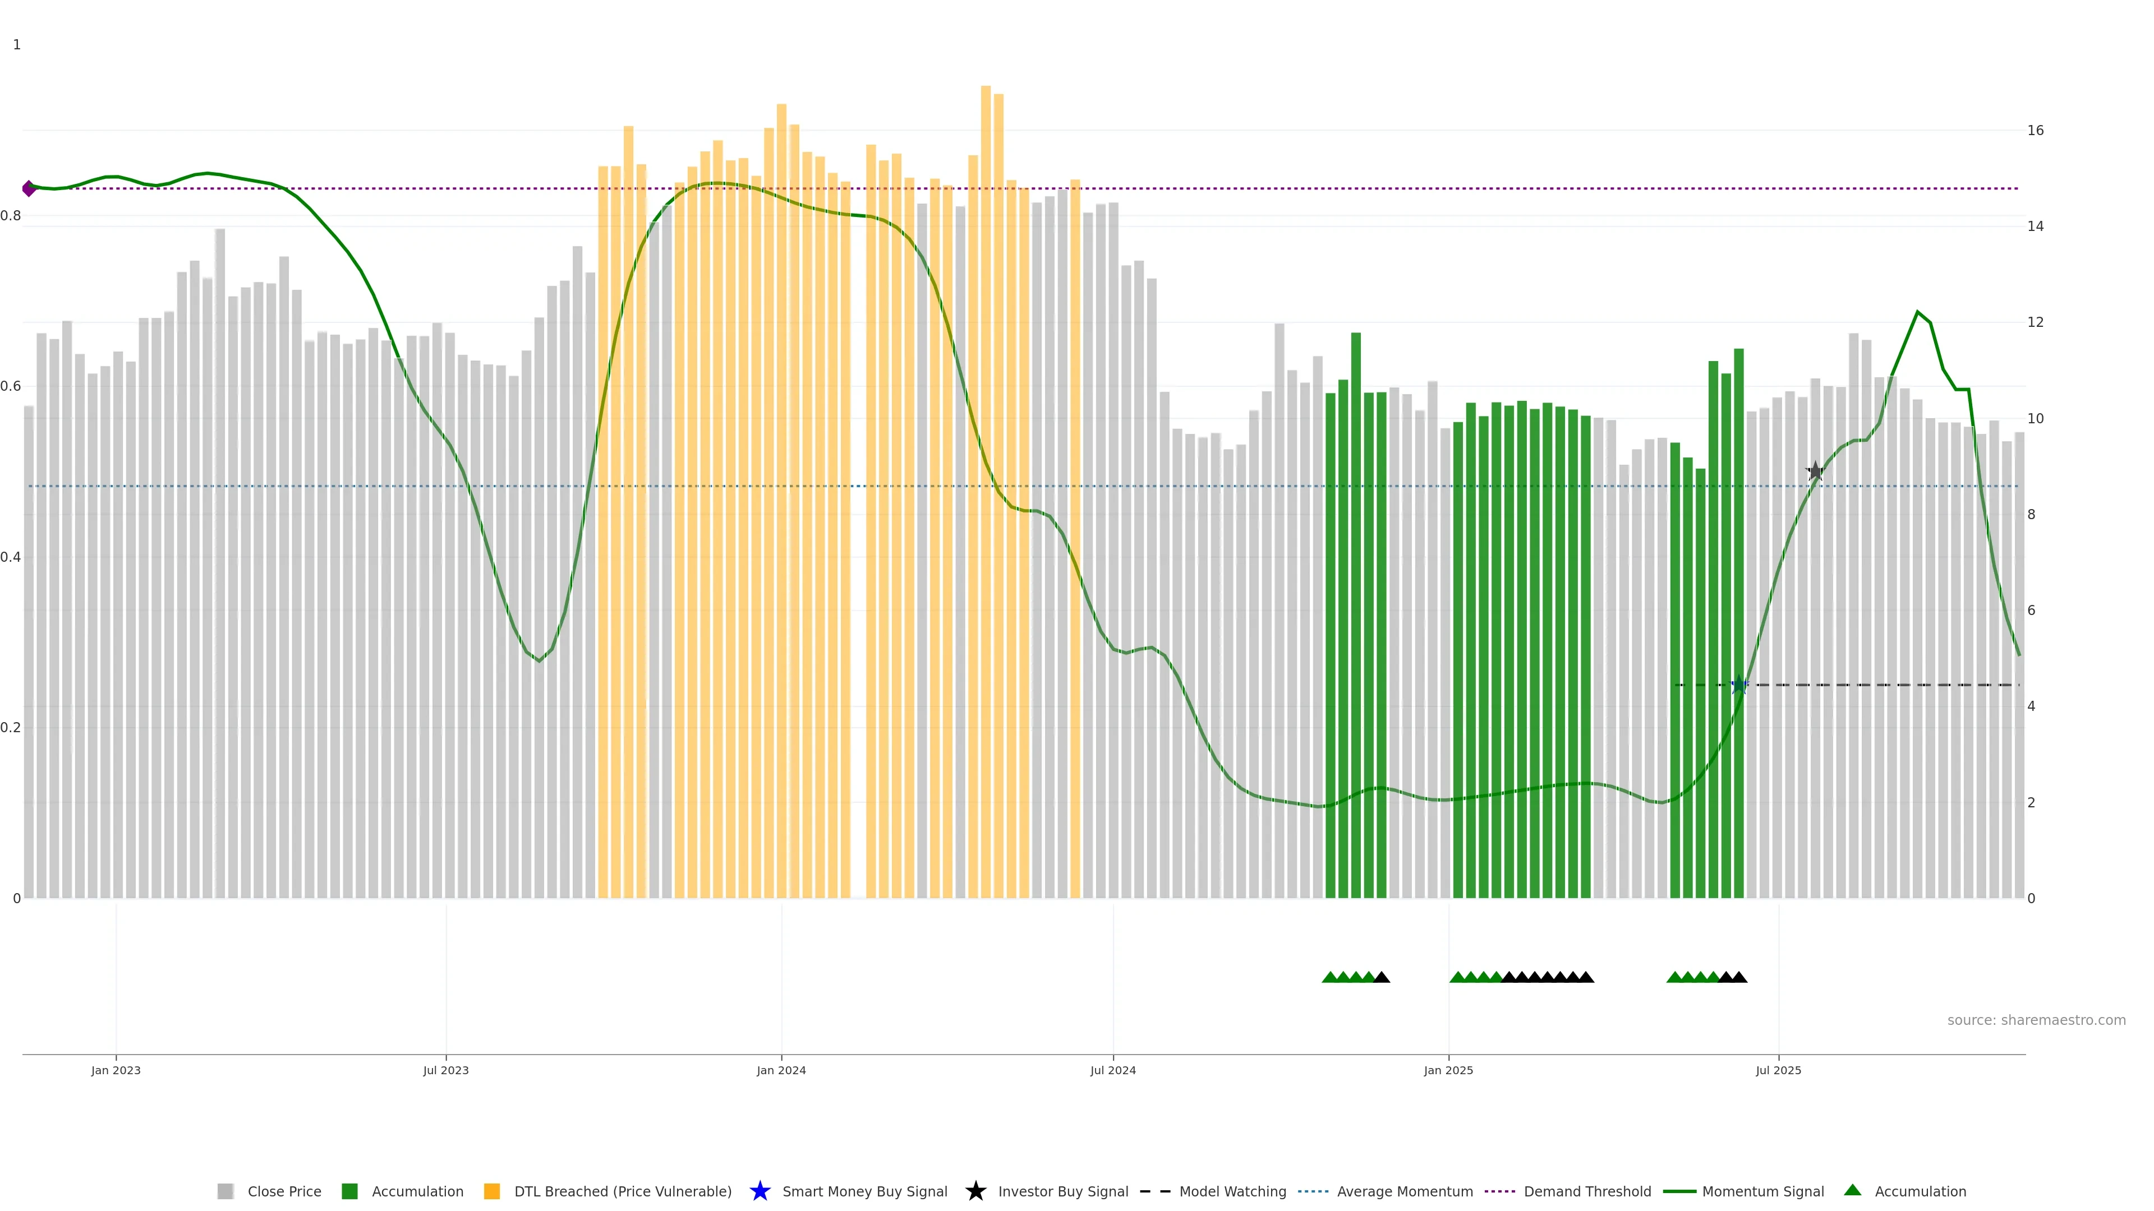Click the dark star marker near Average Momentum line

pos(1815,472)
